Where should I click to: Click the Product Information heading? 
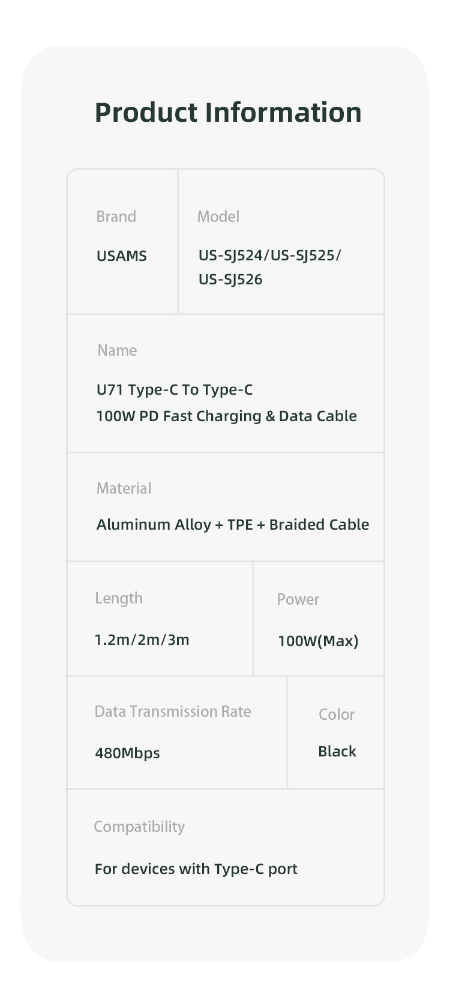tap(228, 113)
